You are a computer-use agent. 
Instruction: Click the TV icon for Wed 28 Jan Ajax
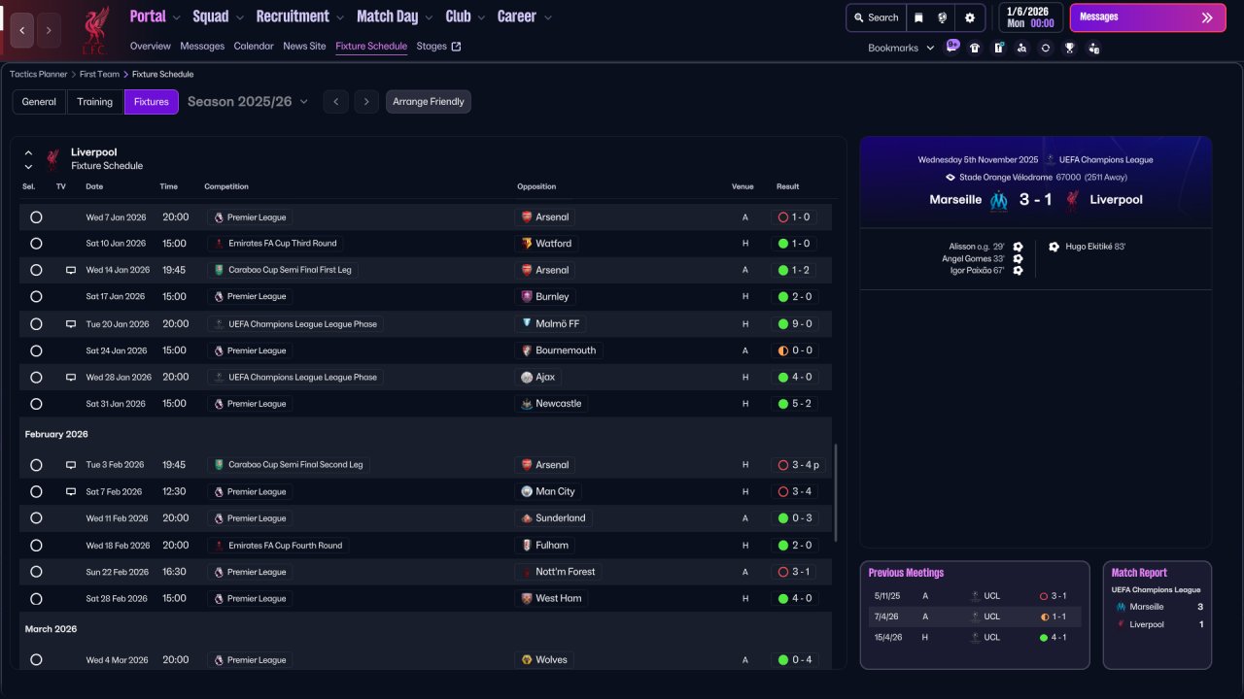(x=71, y=378)
